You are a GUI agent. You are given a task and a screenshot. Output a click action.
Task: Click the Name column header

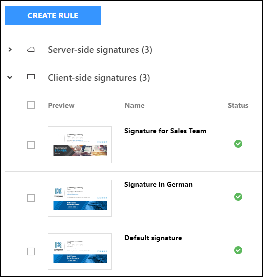135,105
